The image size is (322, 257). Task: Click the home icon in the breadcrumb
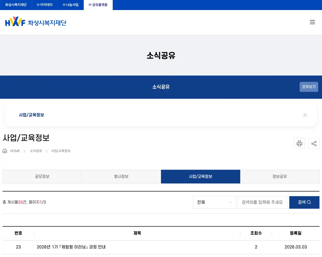coord(5,151)
